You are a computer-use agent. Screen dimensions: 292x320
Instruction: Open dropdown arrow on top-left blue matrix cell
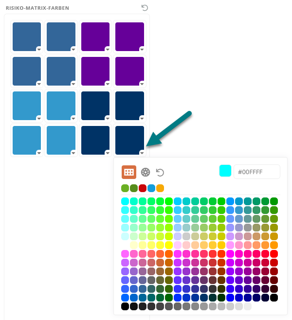pyautogui.click(x=39, y=49)
